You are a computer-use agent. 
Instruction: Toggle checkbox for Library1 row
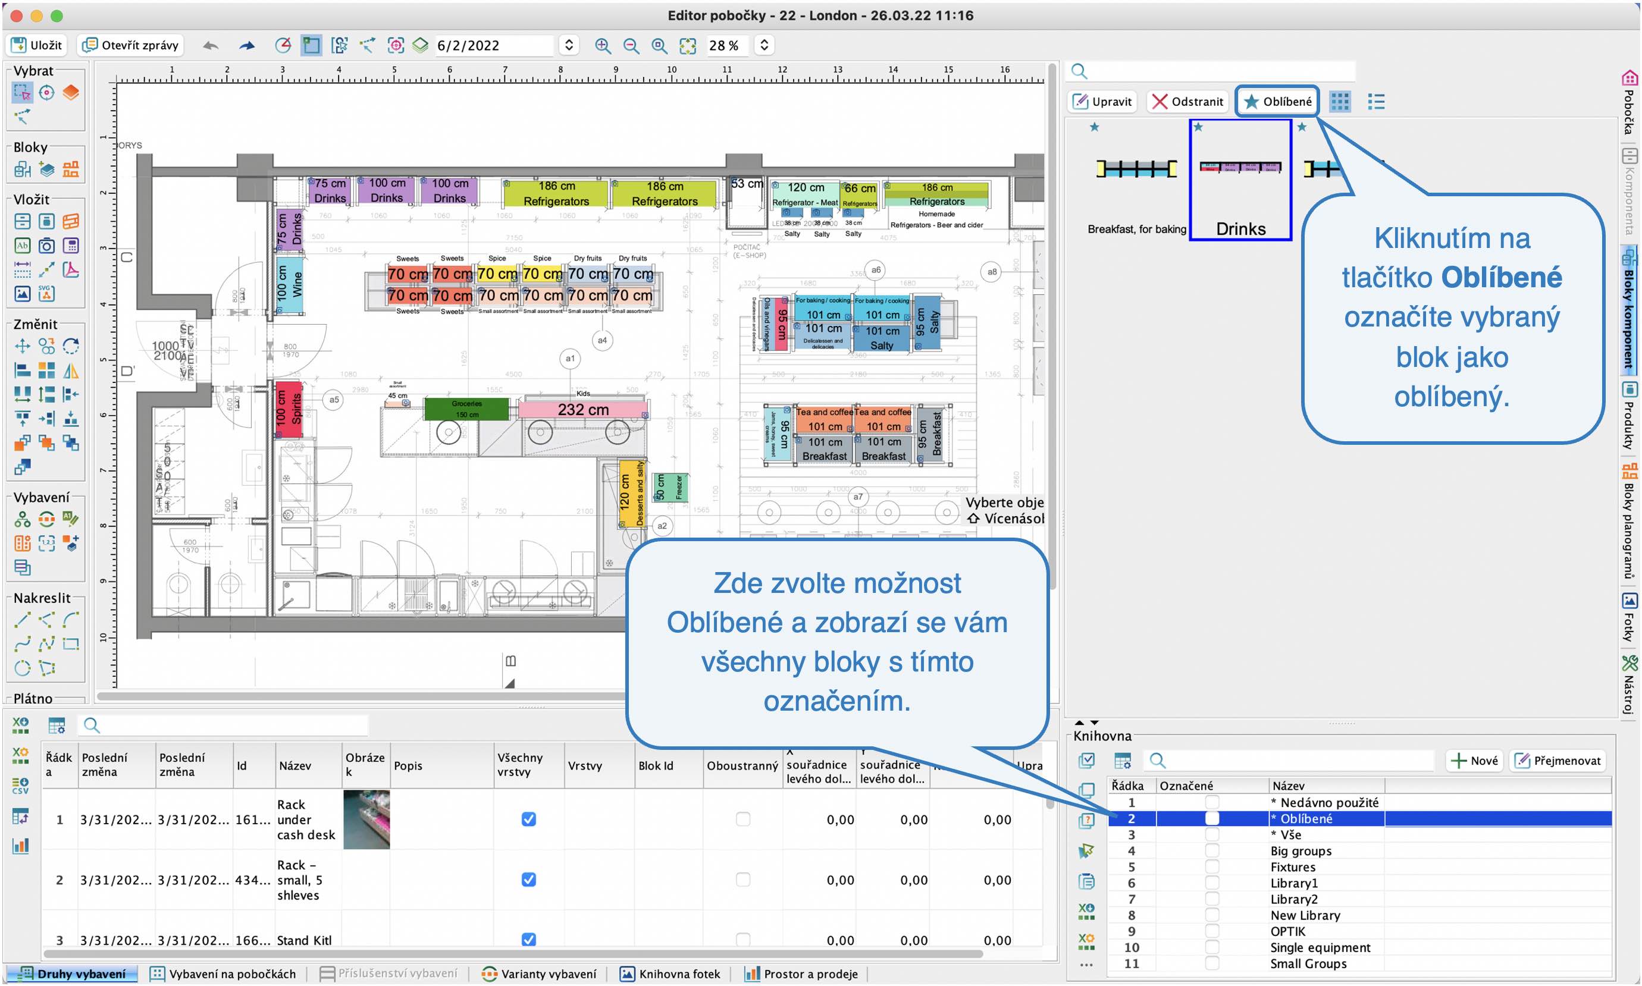click(1211, 883)
